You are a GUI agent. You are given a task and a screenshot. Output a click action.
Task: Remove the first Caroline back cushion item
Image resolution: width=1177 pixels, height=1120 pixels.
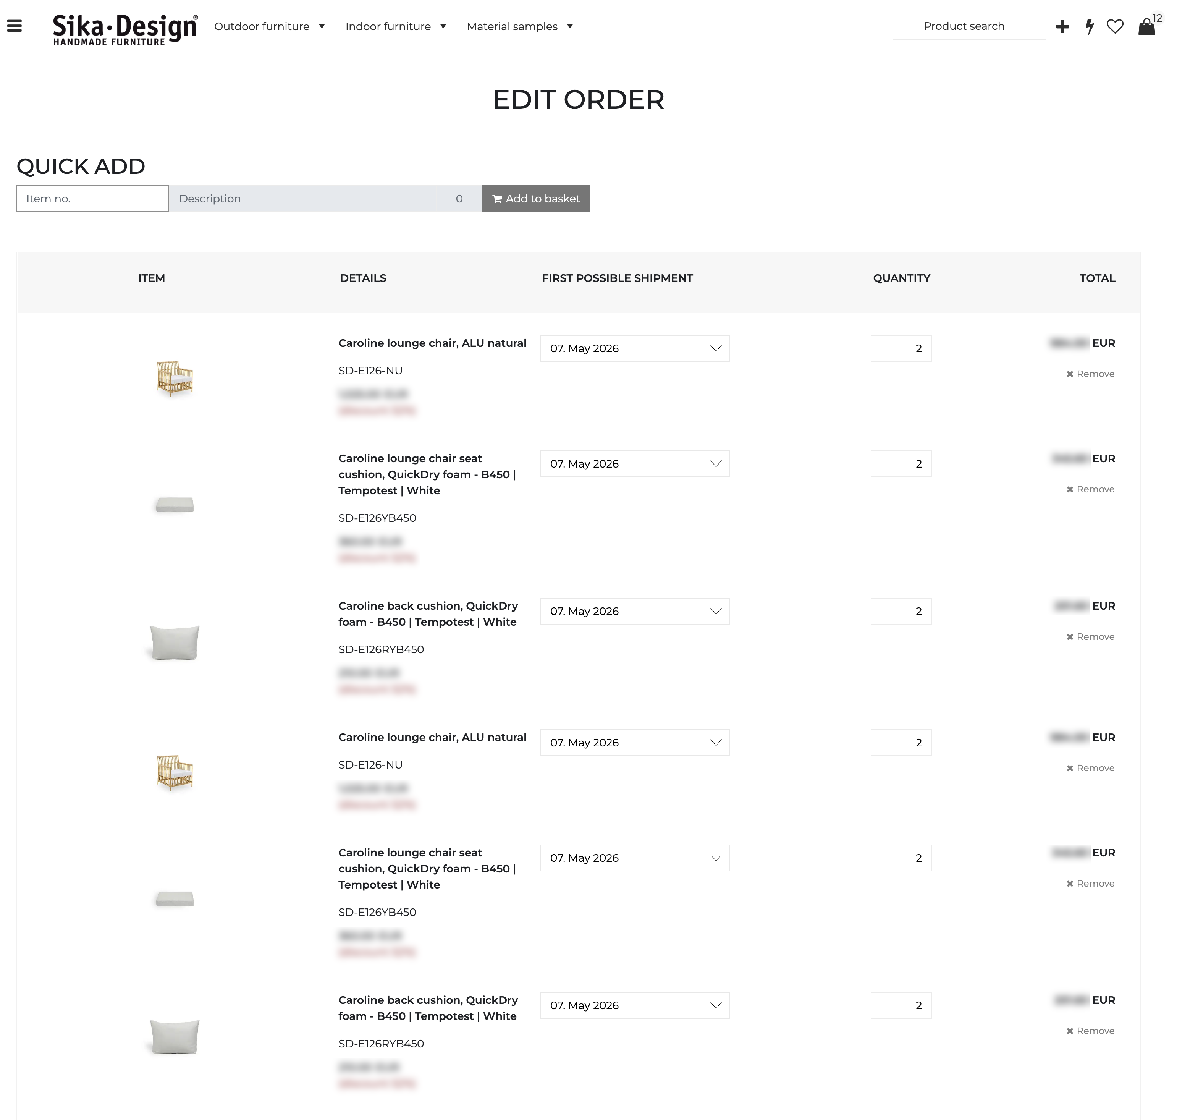[1090, 636]
